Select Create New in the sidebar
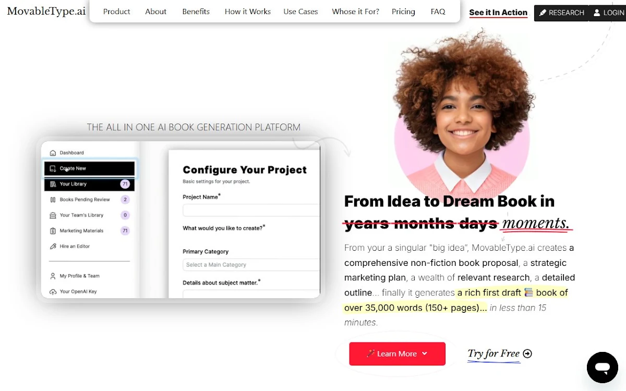This screenshot has height=391, width=626. [89, 168]
